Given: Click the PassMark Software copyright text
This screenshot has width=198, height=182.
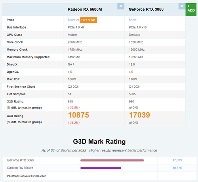Looking at the screenshot, I should [x=27, y=176].
